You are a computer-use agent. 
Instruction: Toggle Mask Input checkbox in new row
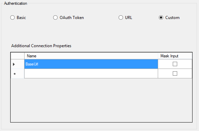coord(175,73)
